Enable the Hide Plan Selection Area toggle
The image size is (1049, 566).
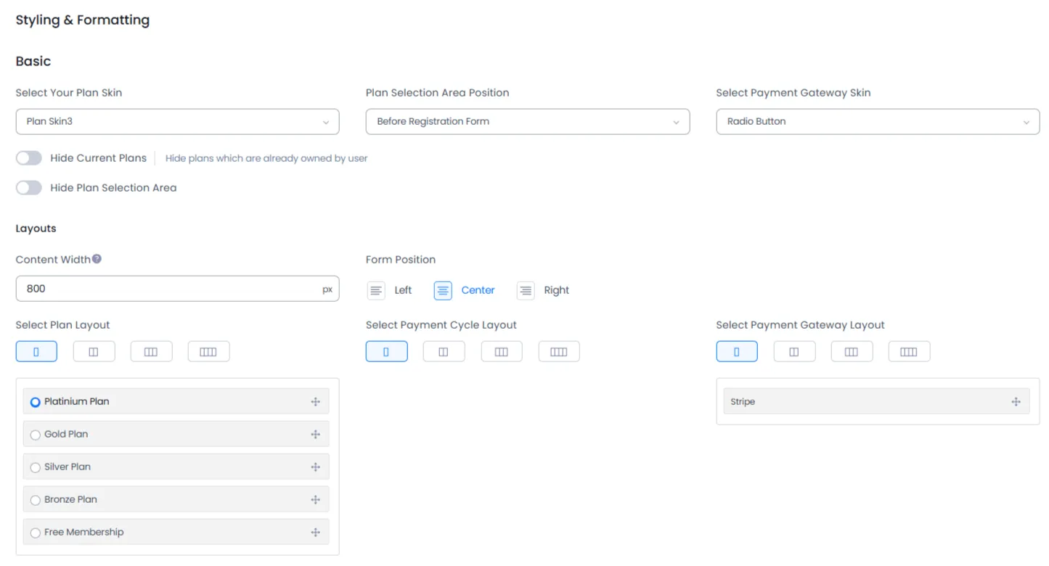[28, 187]
